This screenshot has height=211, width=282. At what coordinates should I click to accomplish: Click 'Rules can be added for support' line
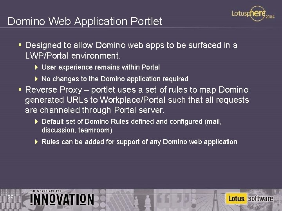(139, 142)
